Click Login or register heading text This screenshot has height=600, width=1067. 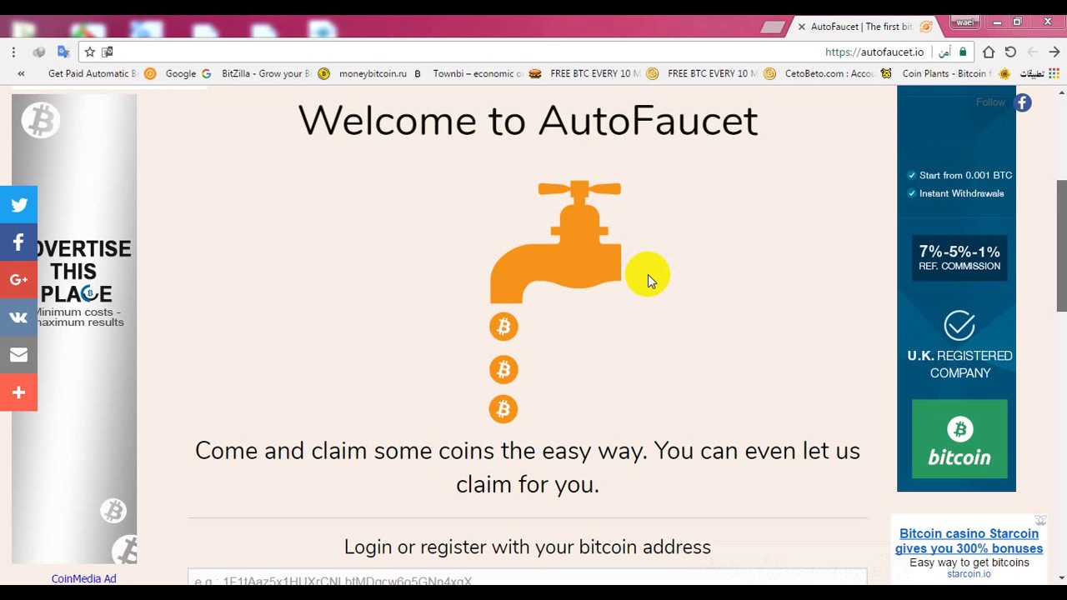[x=528, y=547]
